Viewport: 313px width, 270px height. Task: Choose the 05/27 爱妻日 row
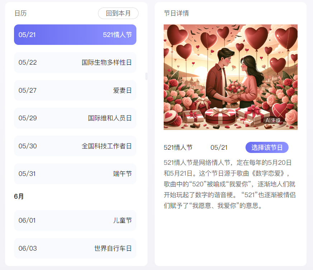[x=75, y=90]
